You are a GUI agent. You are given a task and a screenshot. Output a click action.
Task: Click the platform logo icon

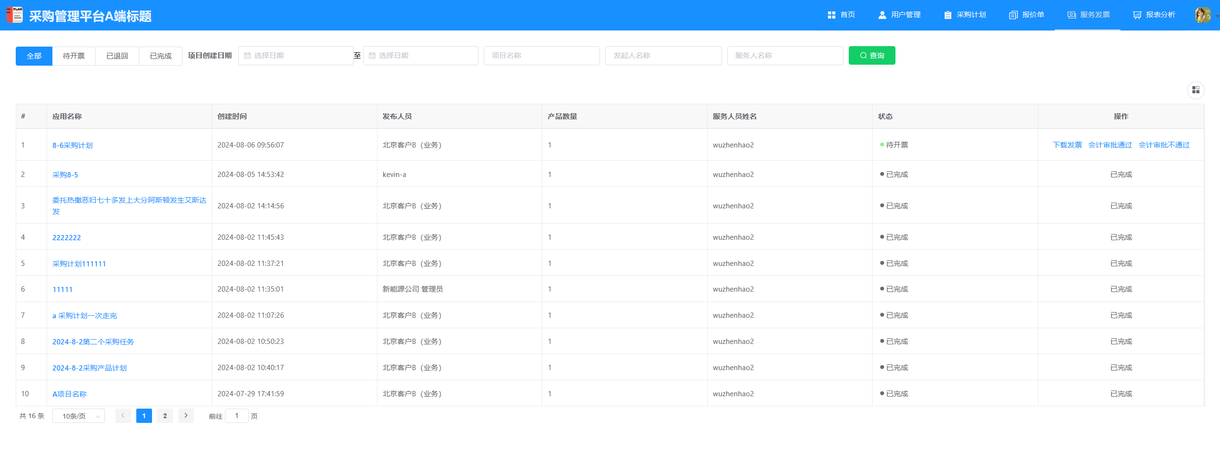click(15, 15)
